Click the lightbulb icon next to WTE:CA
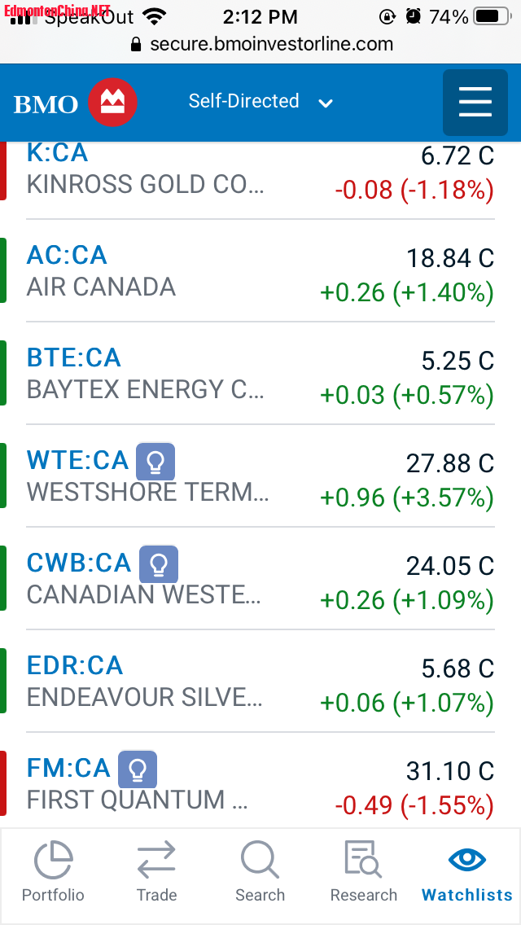 point(155,463)
